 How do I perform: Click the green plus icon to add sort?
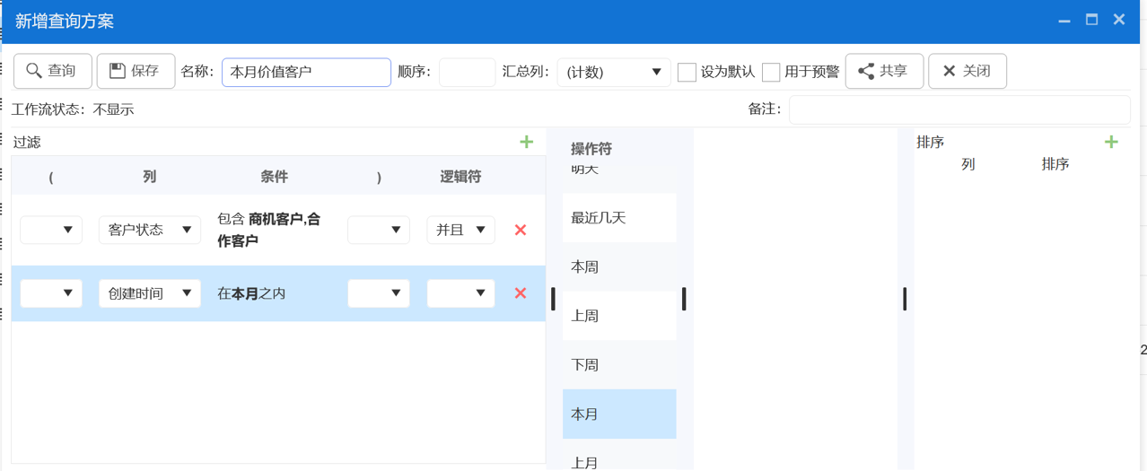pyautogui.click(x=1111, y=142)
